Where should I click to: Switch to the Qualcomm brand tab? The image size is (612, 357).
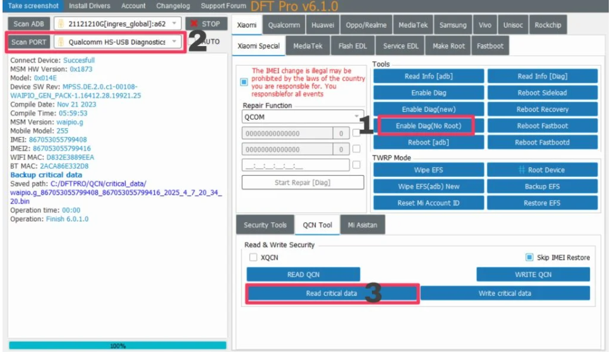coord(284,25)
